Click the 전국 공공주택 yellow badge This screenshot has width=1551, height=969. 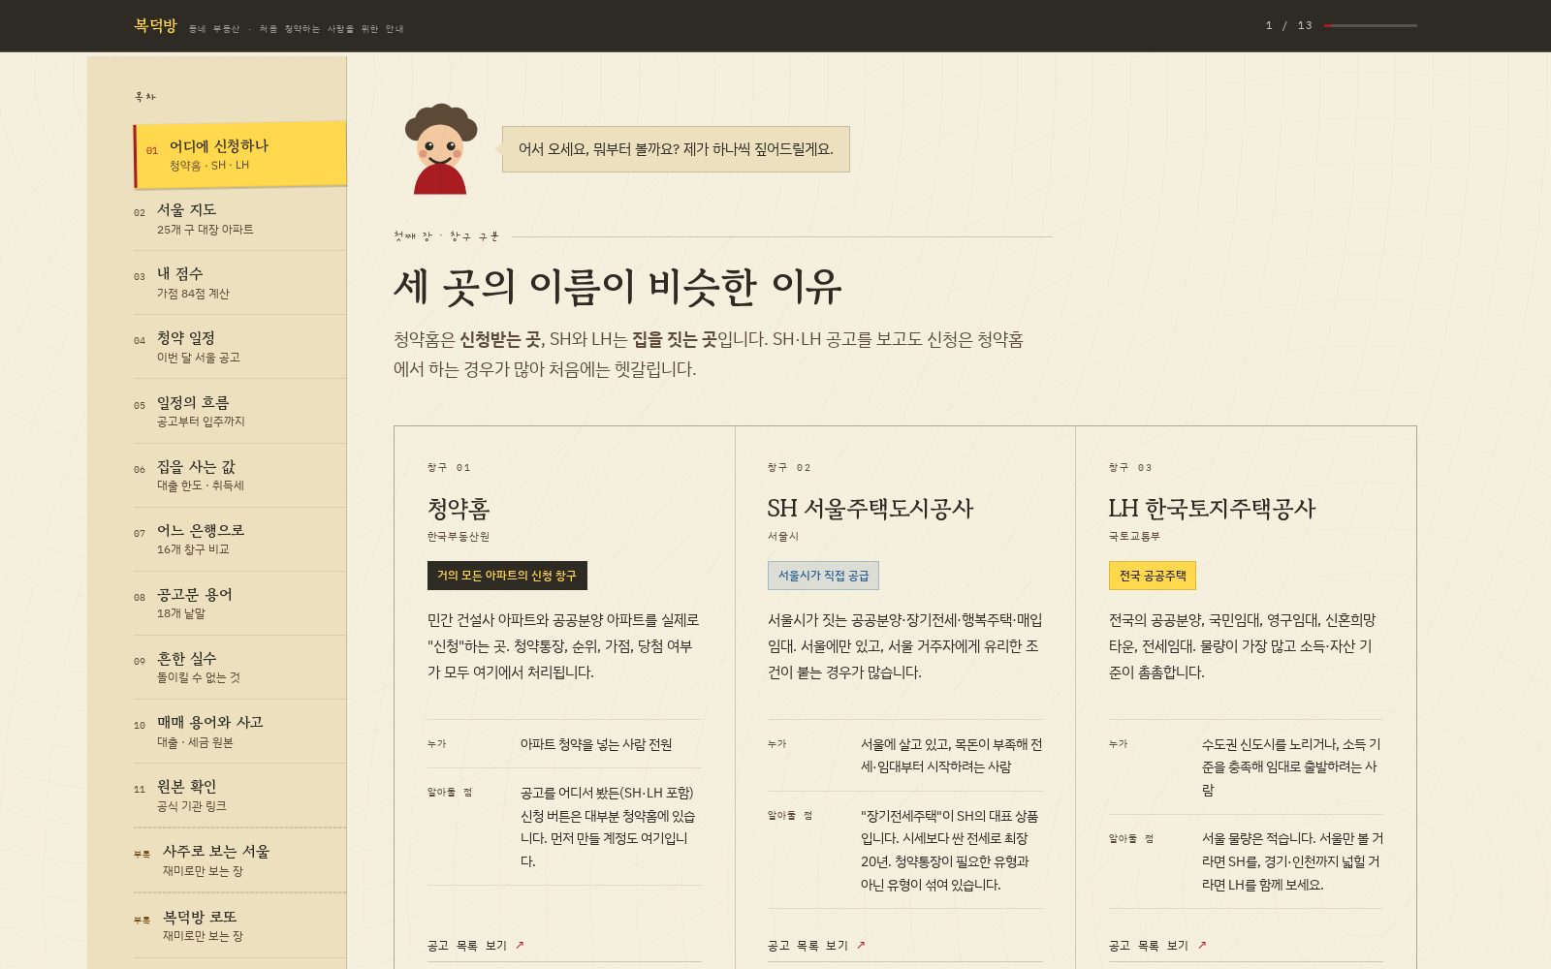tap(1153, 576)
